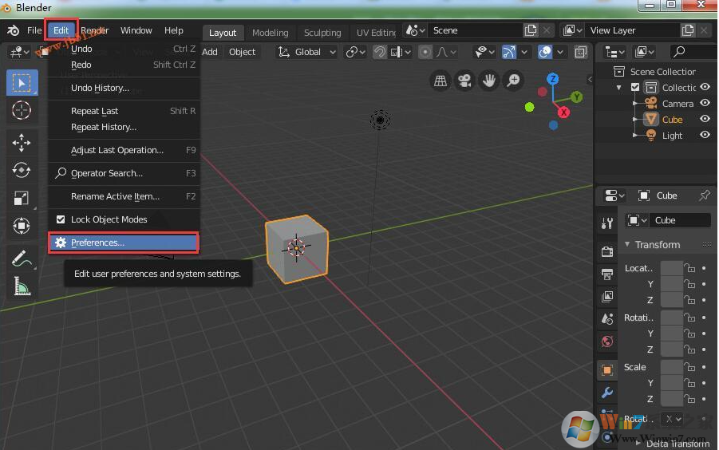Hide the Camera using its eye icon
Screen dimensions: 719x450
(705, 103)
